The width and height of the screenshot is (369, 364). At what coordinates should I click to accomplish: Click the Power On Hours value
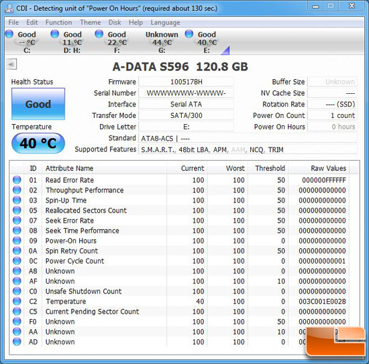tap(333, 127)
